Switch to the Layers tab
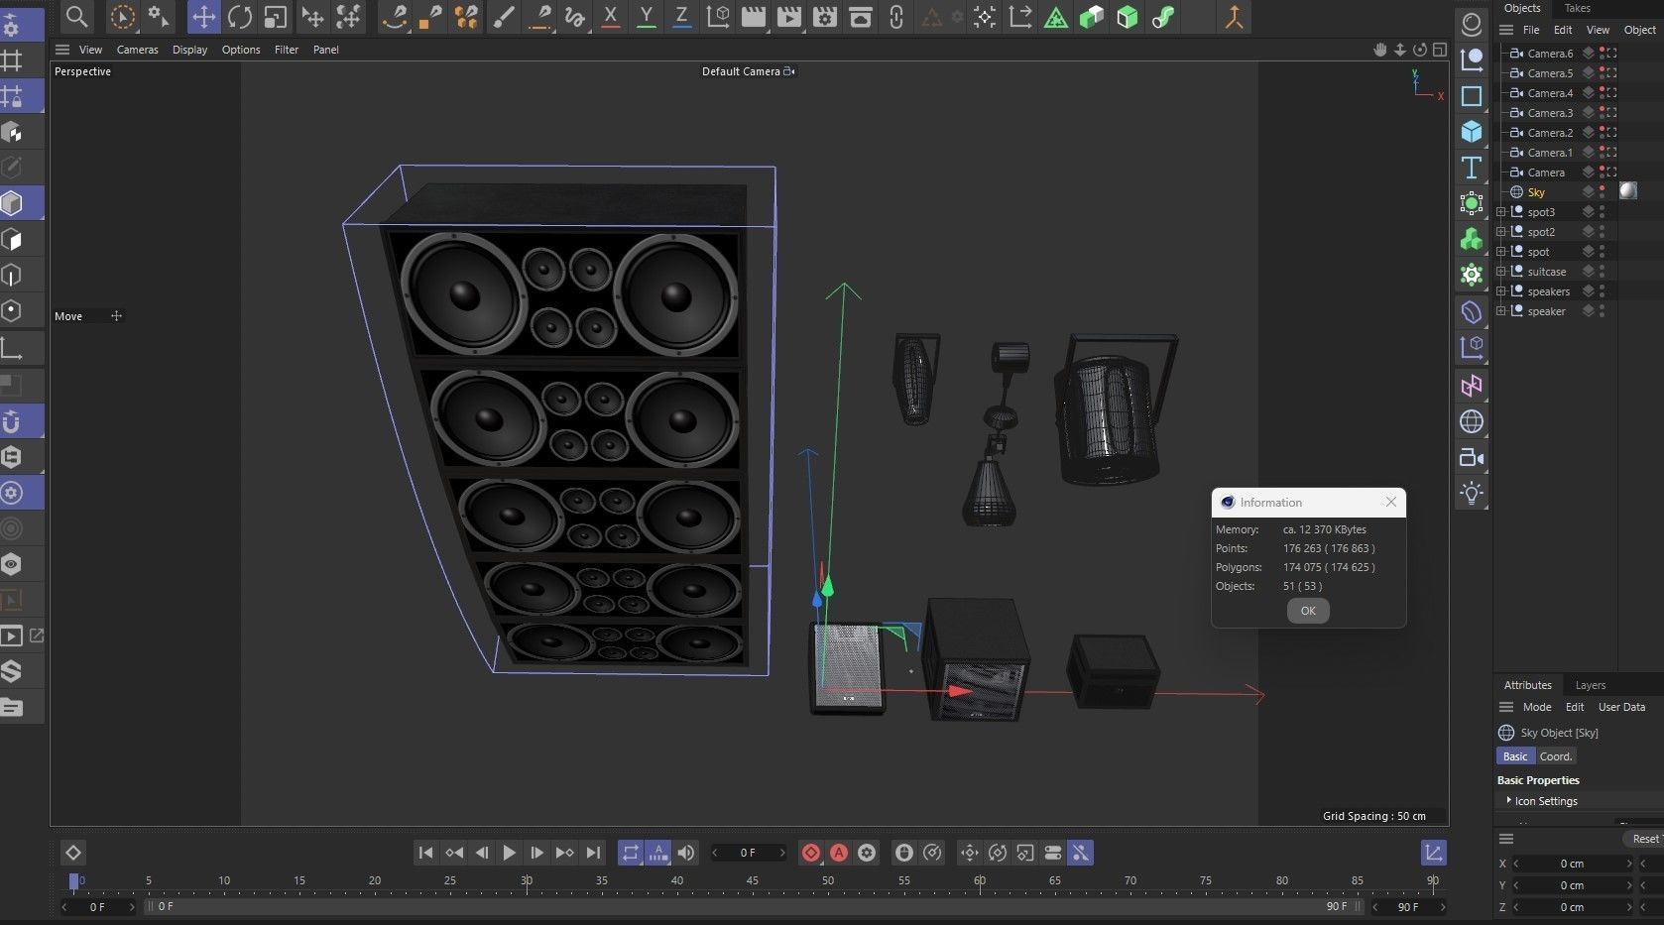 [x=1591, y=685]
